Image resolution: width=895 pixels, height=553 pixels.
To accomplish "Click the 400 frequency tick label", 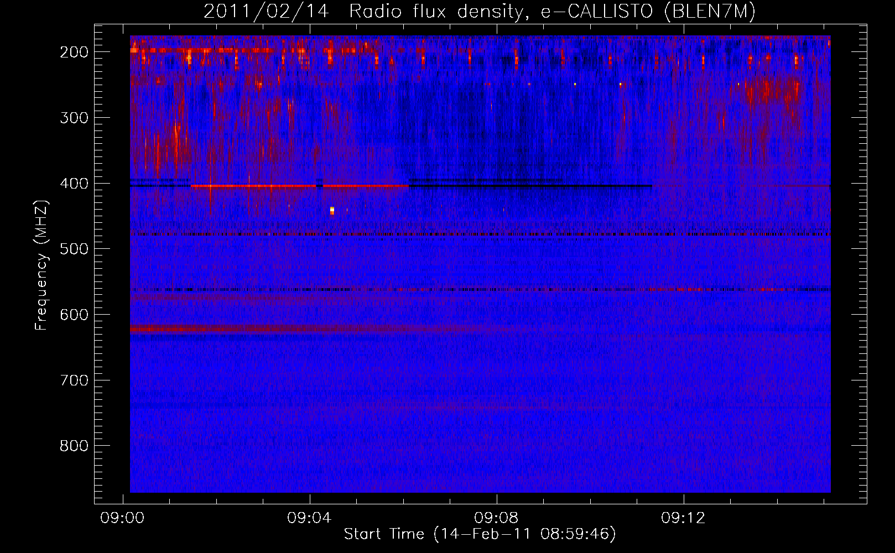I will (74, 184).
